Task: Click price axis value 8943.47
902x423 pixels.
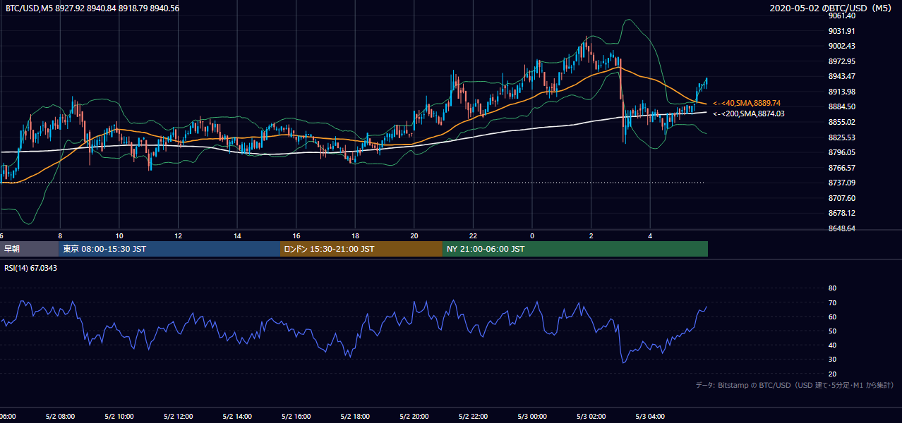Action: tap(841, 76)
